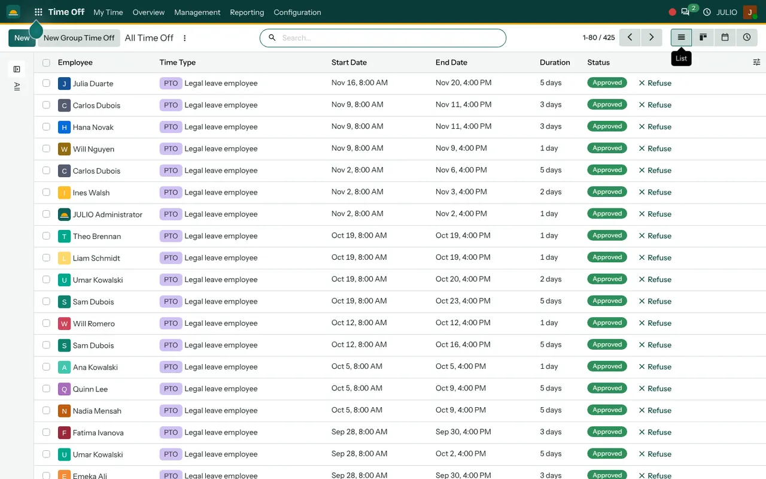Toggle the left side panel icon
The image size is (766, 479).
pos(17,69)
